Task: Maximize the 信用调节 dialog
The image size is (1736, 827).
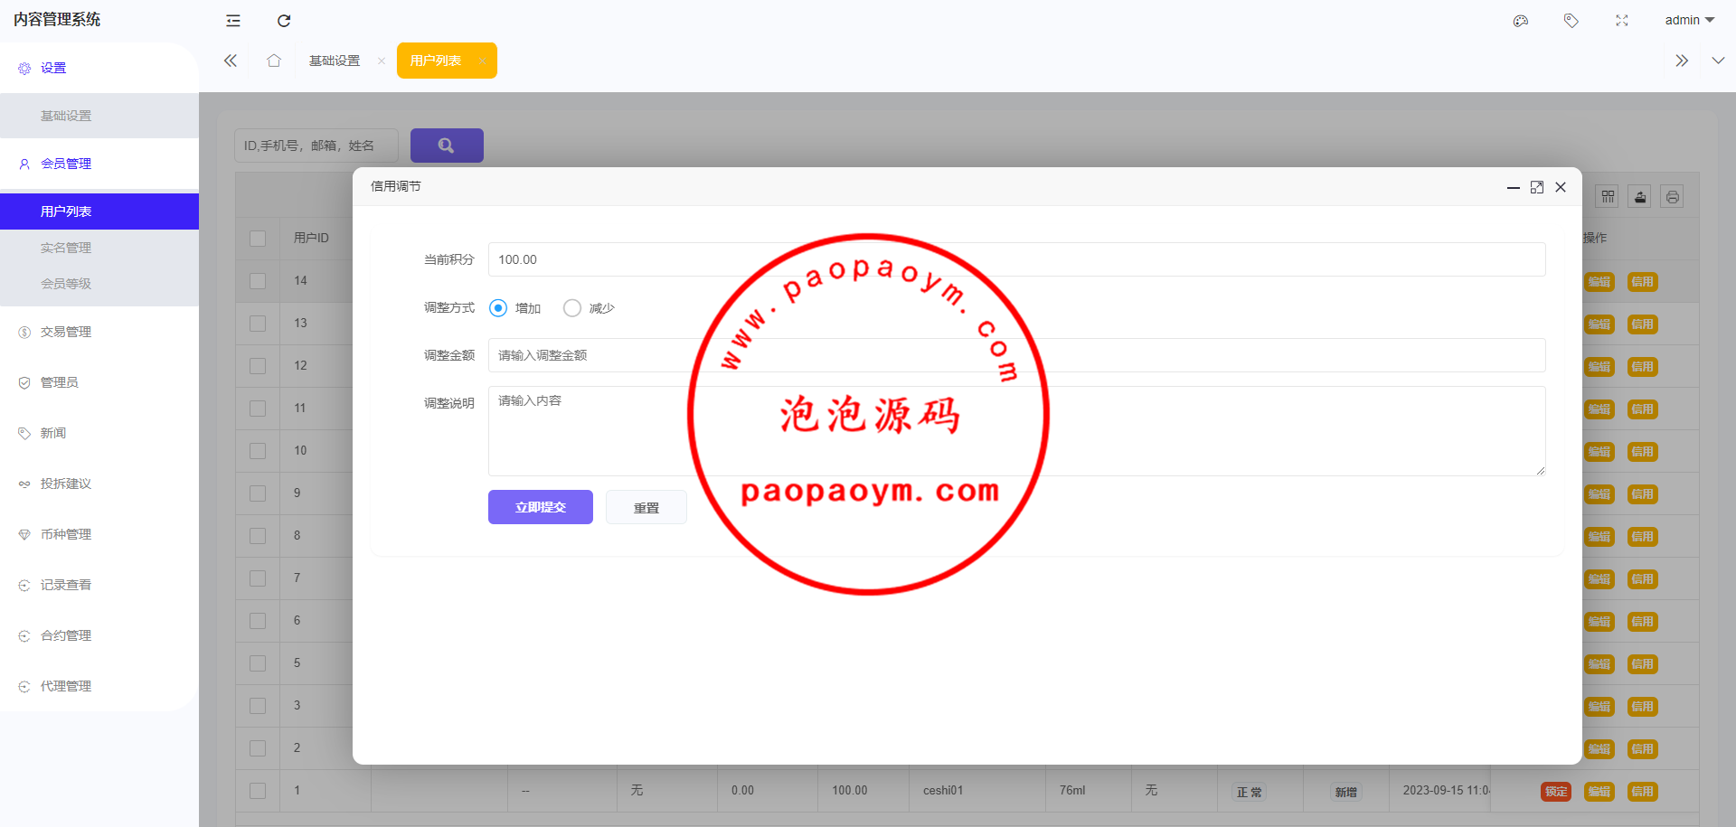Action: click(x=1537, y=187)
